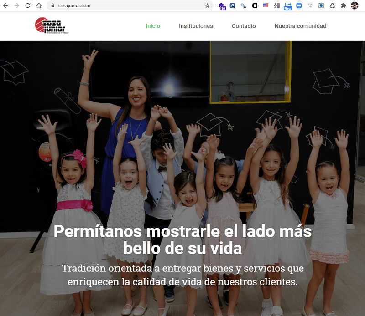Open the Zoom extension icon
Image resolution: width=365 pixels, height=316 pixels.
pyautogui.click(x=299, y=5)
